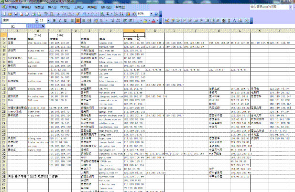This screenshot has height=192, width=295.
Task: Launch the Chart Wizard icon
Action: (x=128, y=14)
